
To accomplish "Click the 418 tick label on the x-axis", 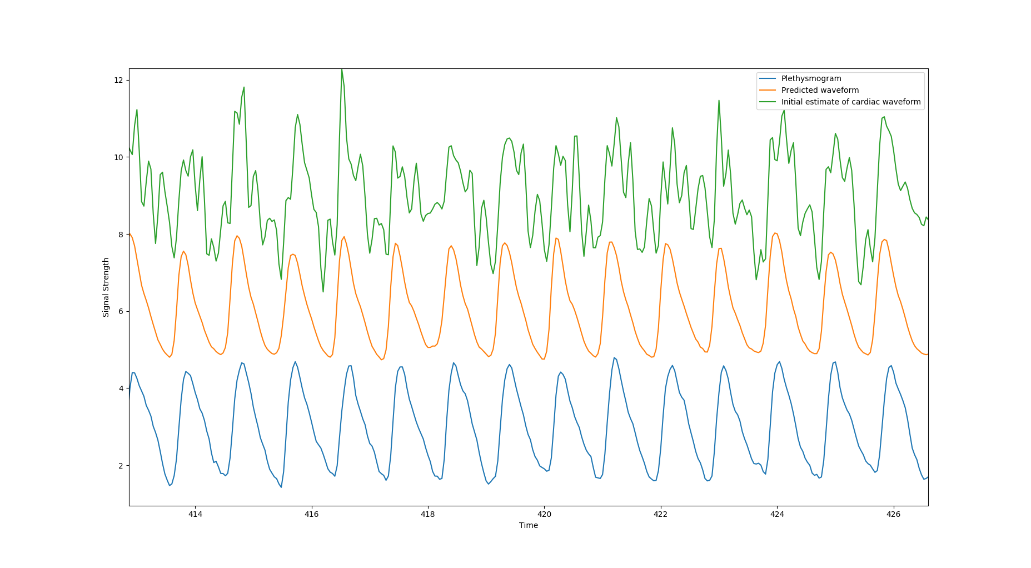I will coord(427,515).
